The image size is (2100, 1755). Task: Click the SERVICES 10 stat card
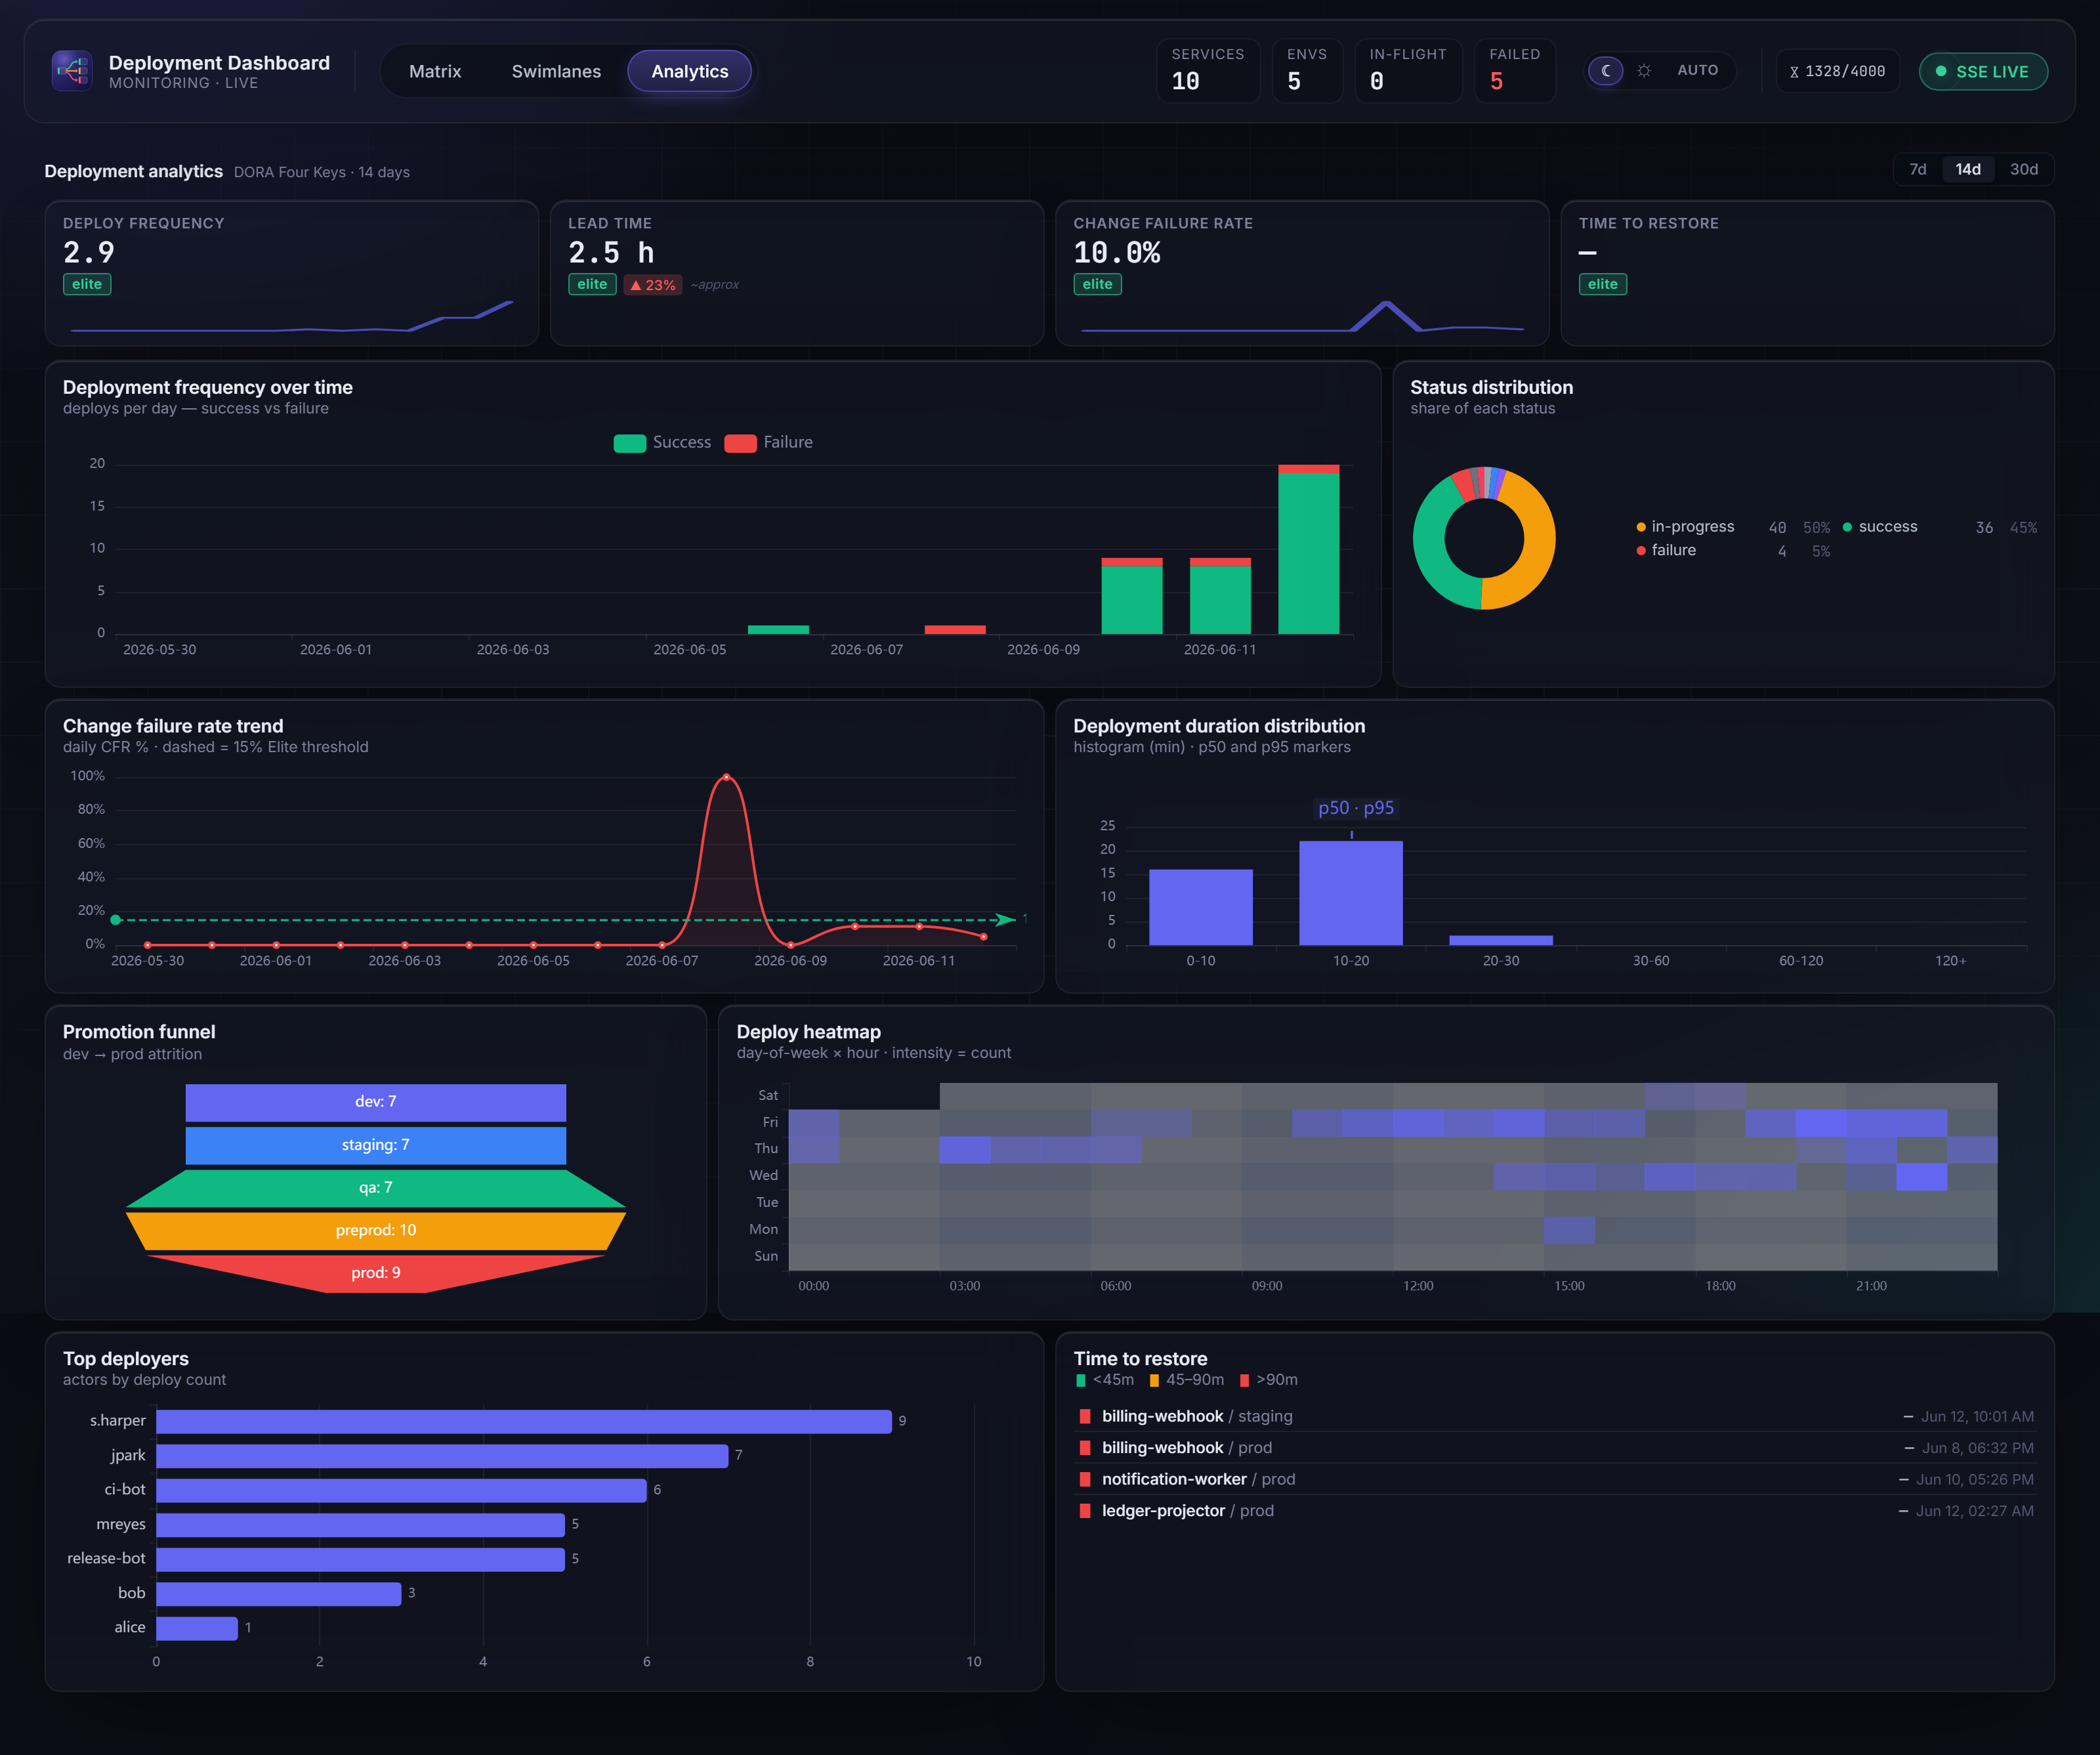[1208, 71]
